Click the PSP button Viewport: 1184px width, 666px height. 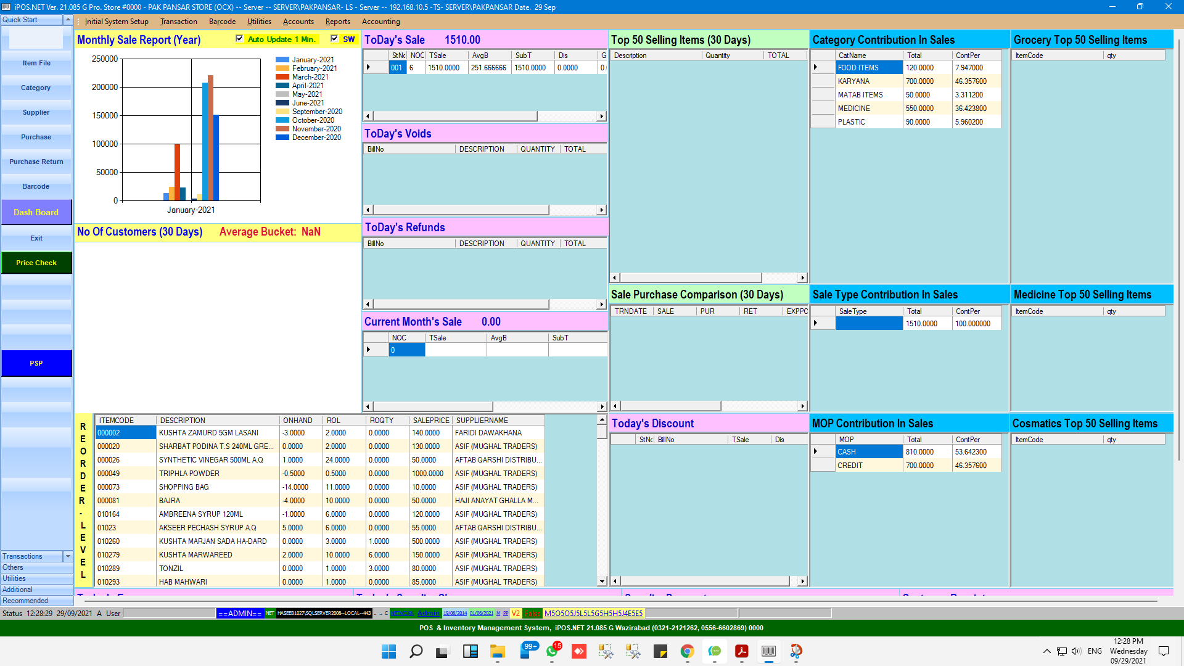click(x=36, y=363)
